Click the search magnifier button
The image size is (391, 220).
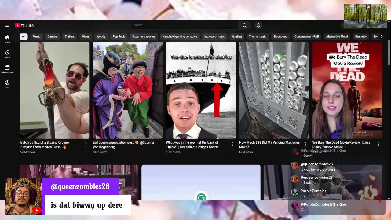244,25
